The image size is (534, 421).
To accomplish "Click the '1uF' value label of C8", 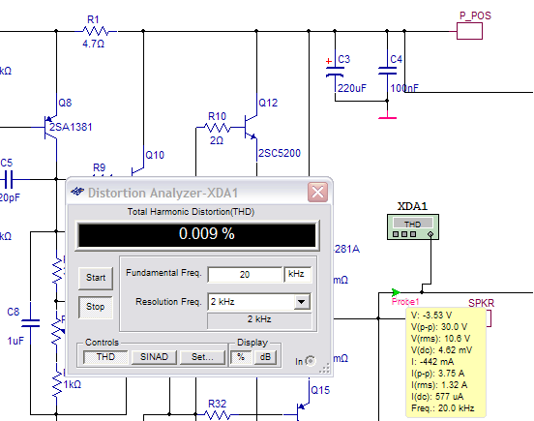I will (15, 341).
